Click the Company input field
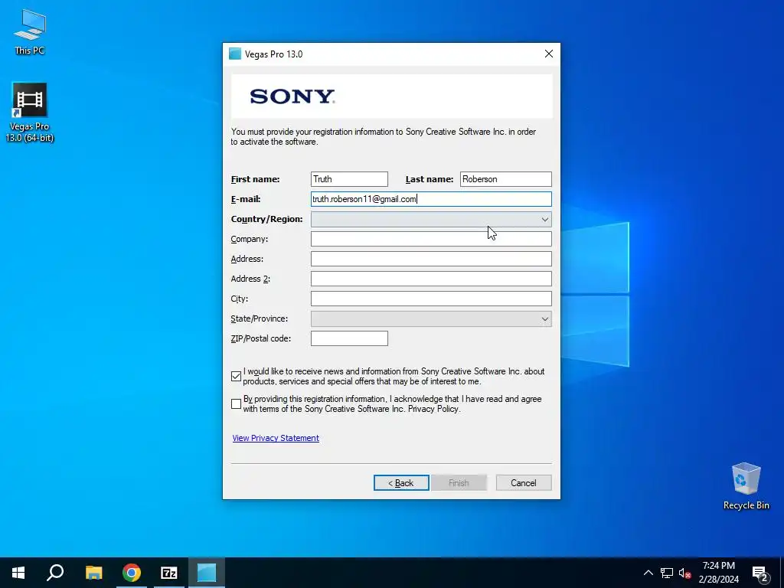The width and height of the screenshot is (784, 588). pos(431,239)
